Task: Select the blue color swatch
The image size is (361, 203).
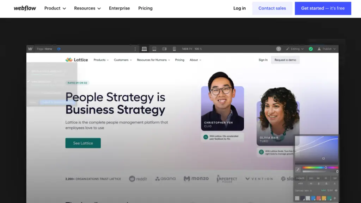Action: (x=313, y=198)
